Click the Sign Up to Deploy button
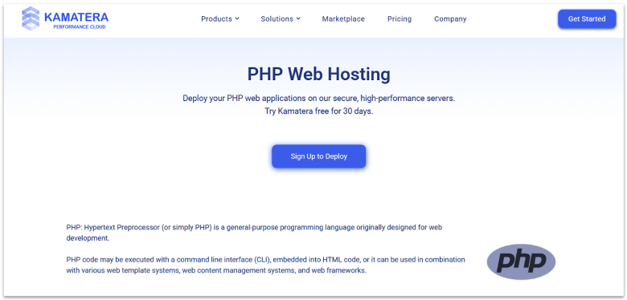This screenshot has height=300, width=627. (x=318, y=156)
